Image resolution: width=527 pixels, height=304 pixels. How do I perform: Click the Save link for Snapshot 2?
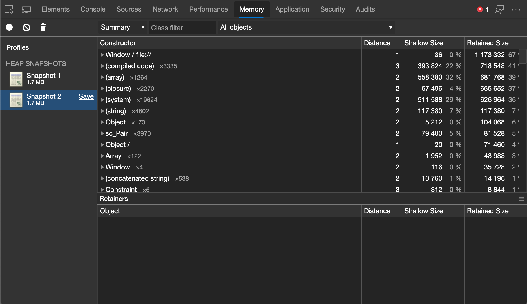86,96
